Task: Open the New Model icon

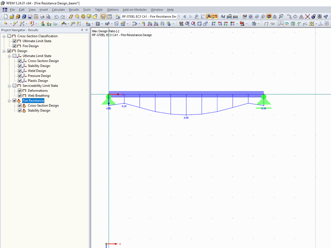Action: point(6,16)
